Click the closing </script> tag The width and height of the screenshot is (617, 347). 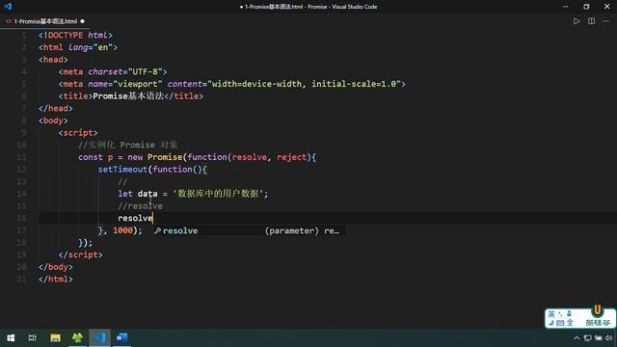80,254
